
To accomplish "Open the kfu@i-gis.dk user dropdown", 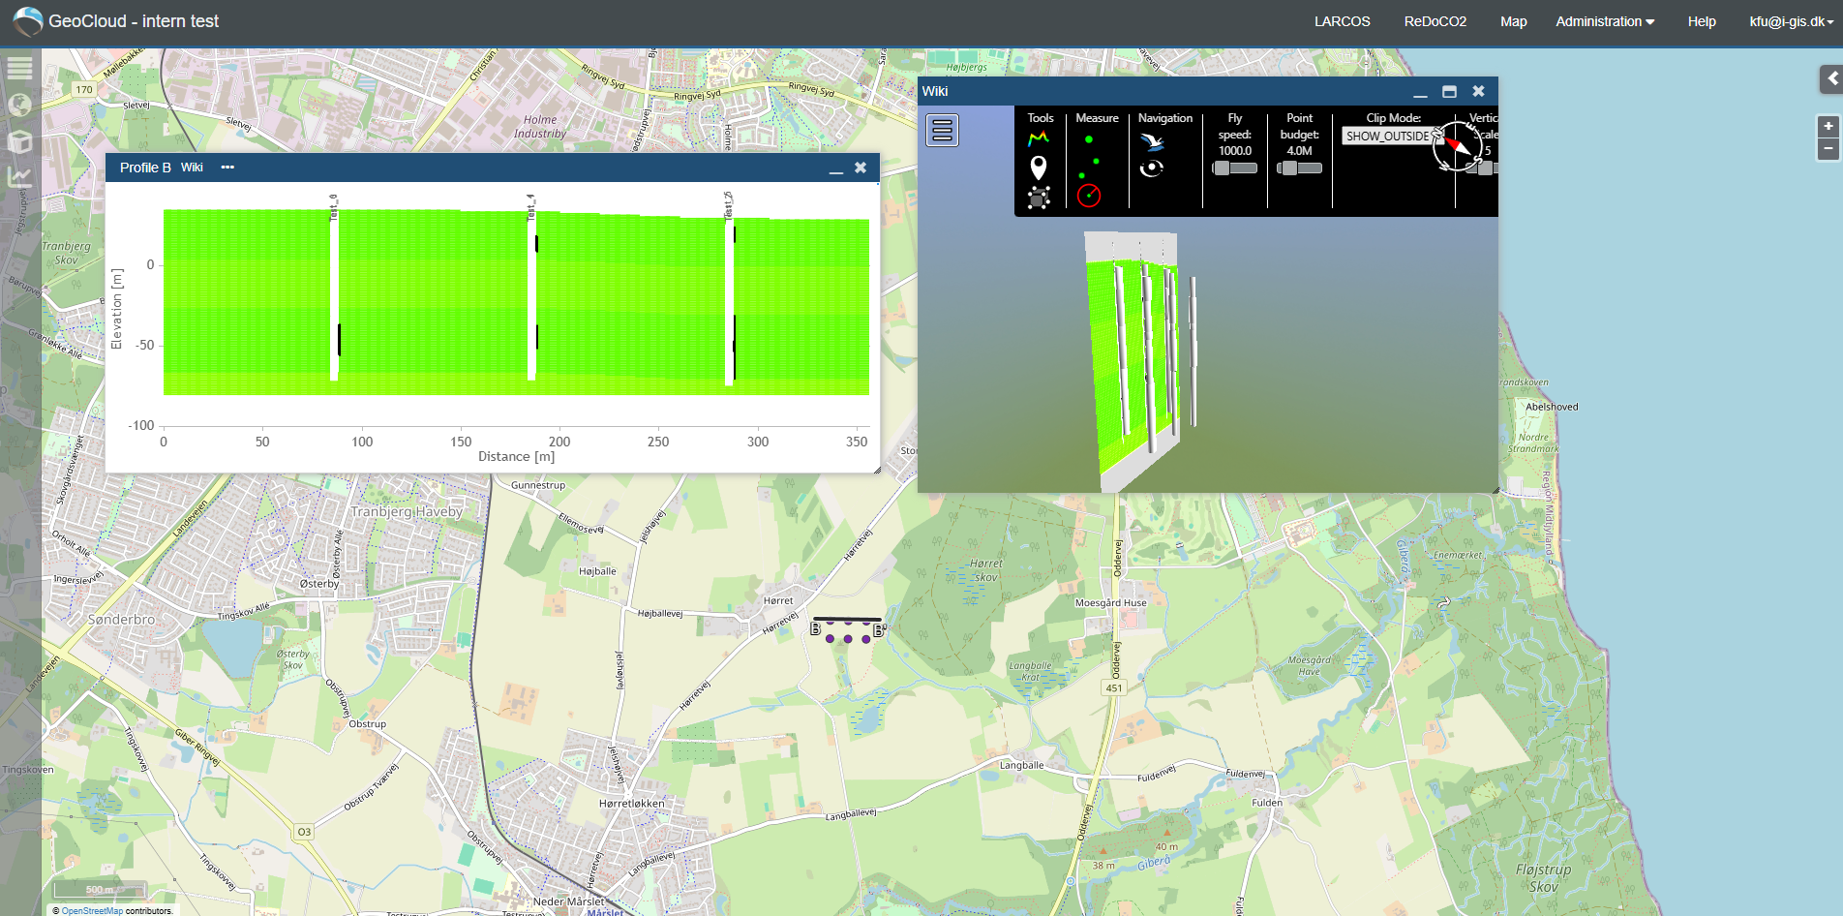I will 1792,21.
